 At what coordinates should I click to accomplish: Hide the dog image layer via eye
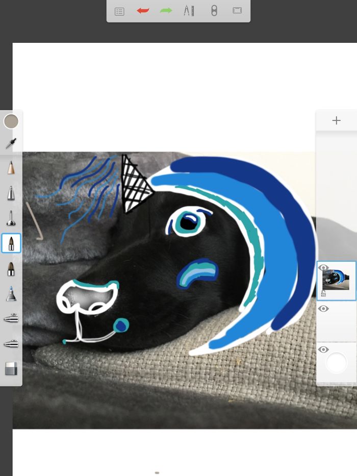tap(323, 267)
